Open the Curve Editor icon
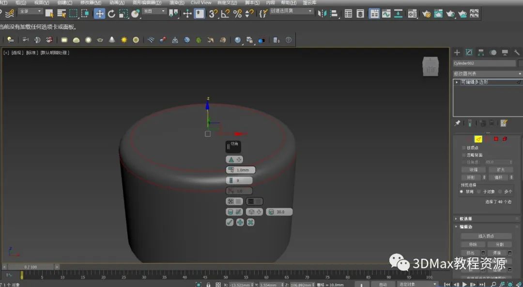Image resolution: width=523 pixels, height=287 pixels. [386, 14]
